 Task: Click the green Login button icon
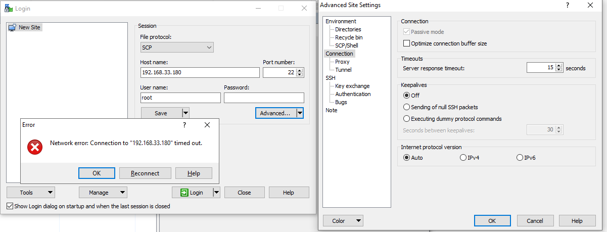point(184,193)
